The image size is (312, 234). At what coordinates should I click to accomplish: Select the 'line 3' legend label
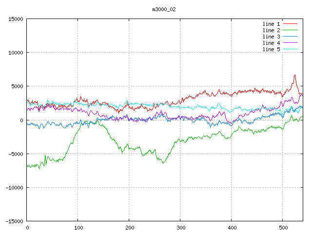pyautogui.click(x=271, y=37)
